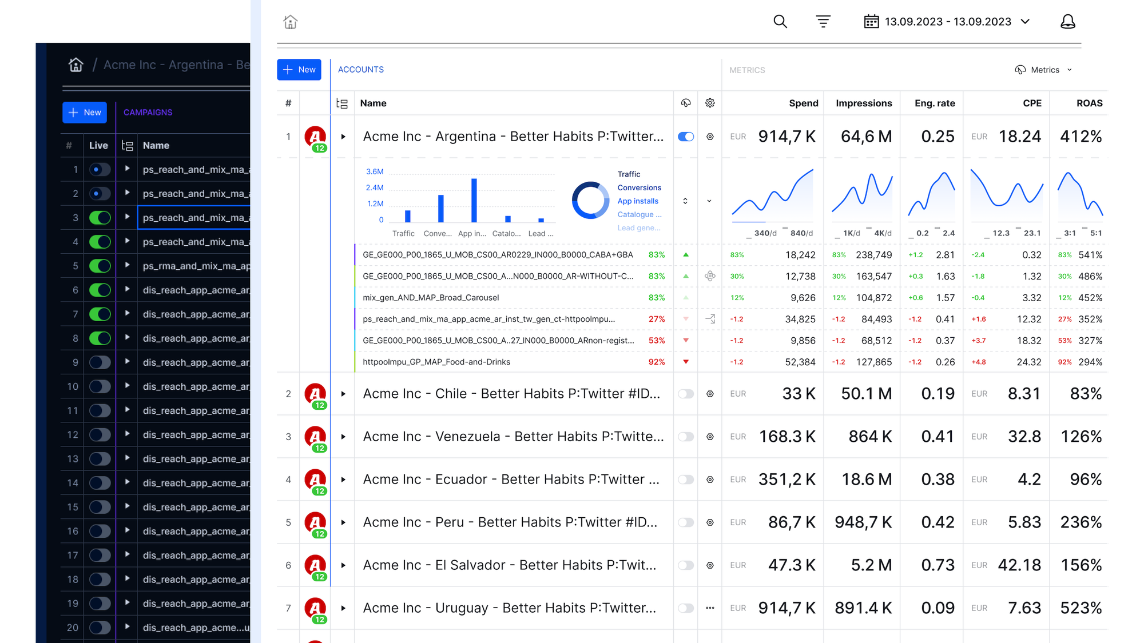Expand the Ecuador account row
The image size is (1144, 643).
(x=343, y=480)
